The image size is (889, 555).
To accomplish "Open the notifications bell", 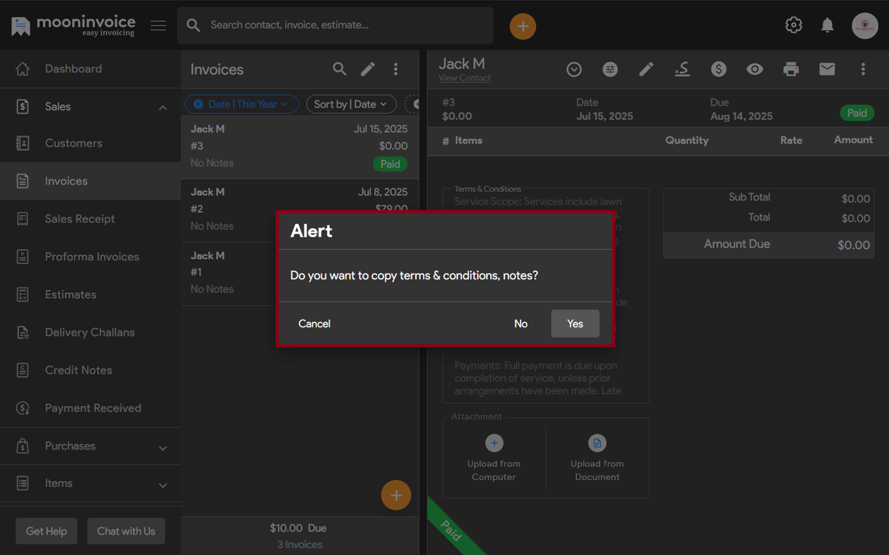I will click(x=827, y=25).
